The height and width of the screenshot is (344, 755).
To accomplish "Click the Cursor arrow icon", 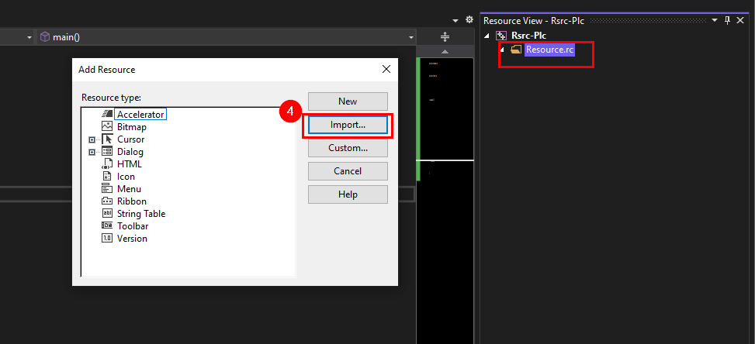I will click(x=107, y=139).
